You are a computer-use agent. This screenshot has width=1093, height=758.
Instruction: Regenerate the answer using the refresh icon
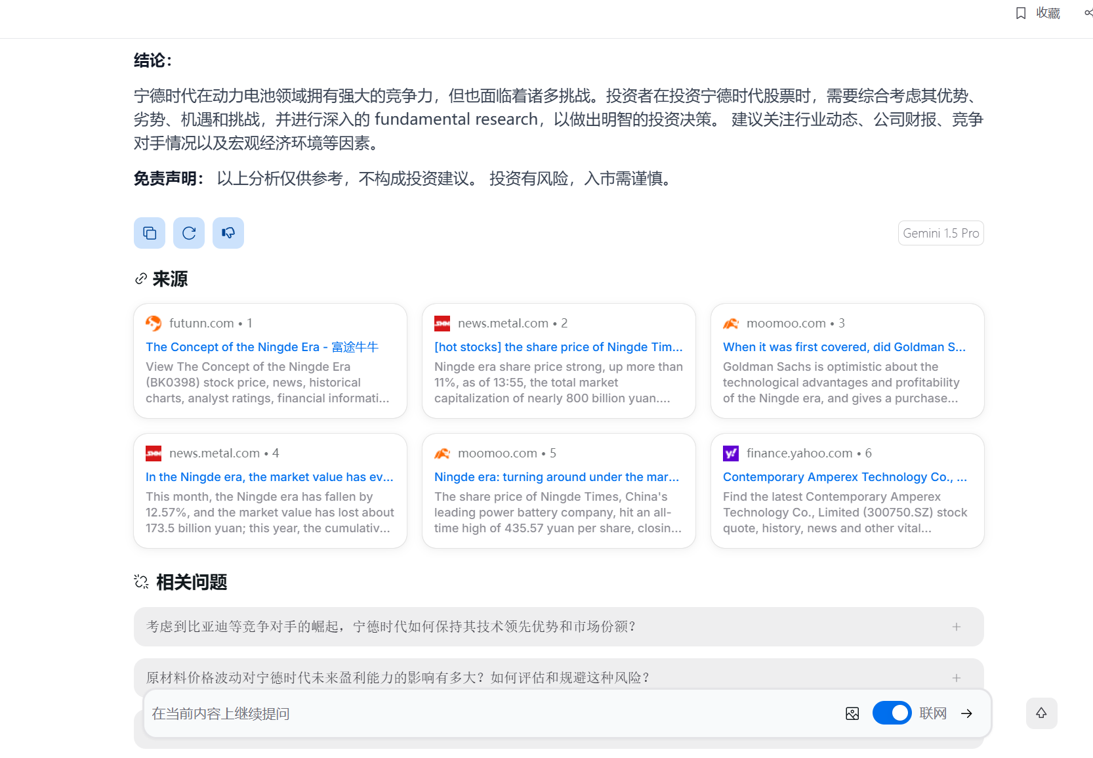pyautogui.click(x=189, y=233)
